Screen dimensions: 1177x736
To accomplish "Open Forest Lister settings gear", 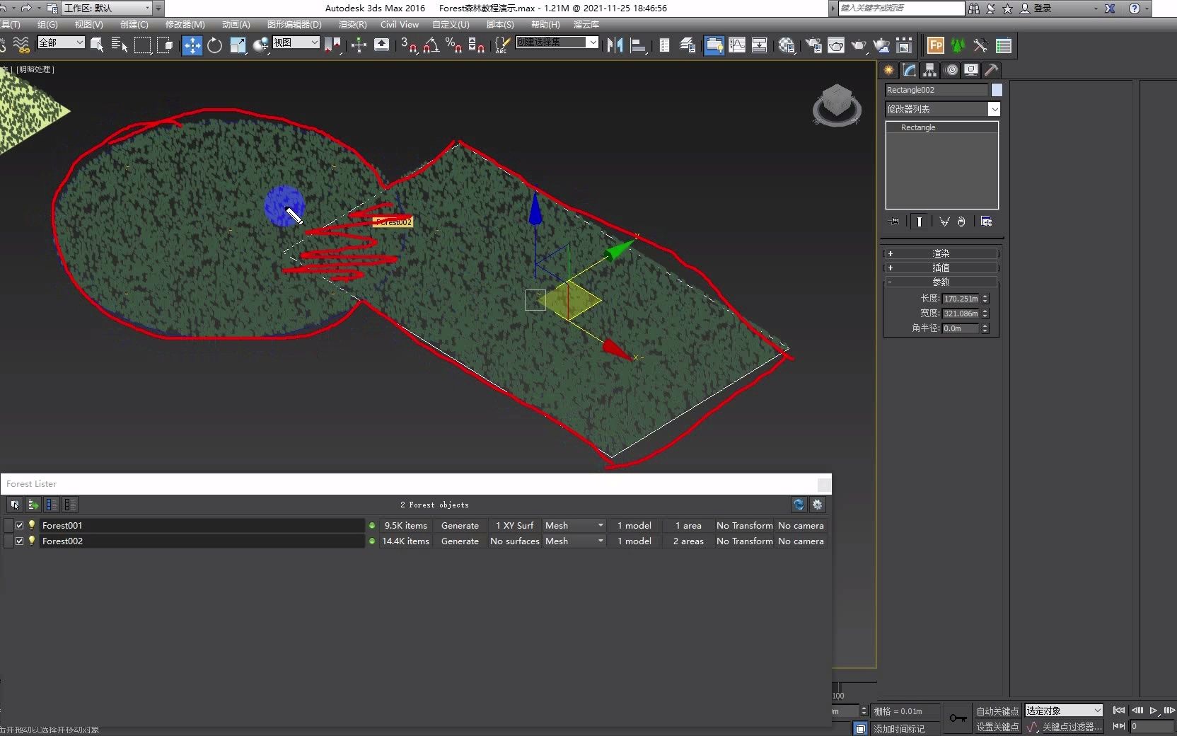I will (817, 505).
